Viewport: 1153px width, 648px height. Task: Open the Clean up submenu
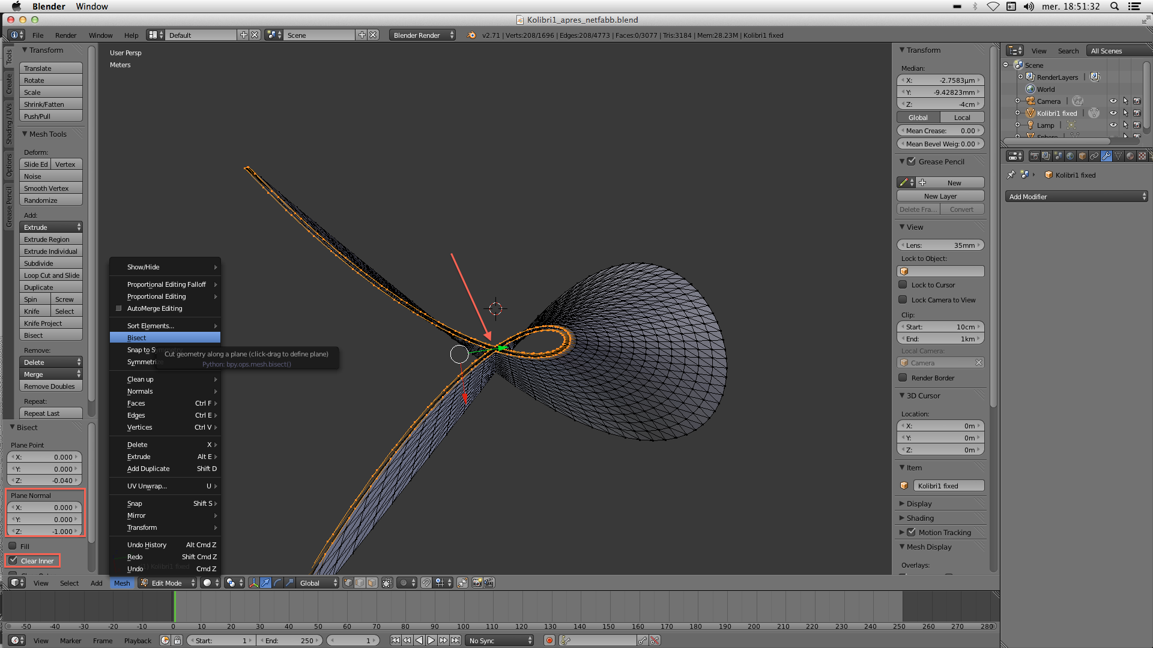(165, 379)
